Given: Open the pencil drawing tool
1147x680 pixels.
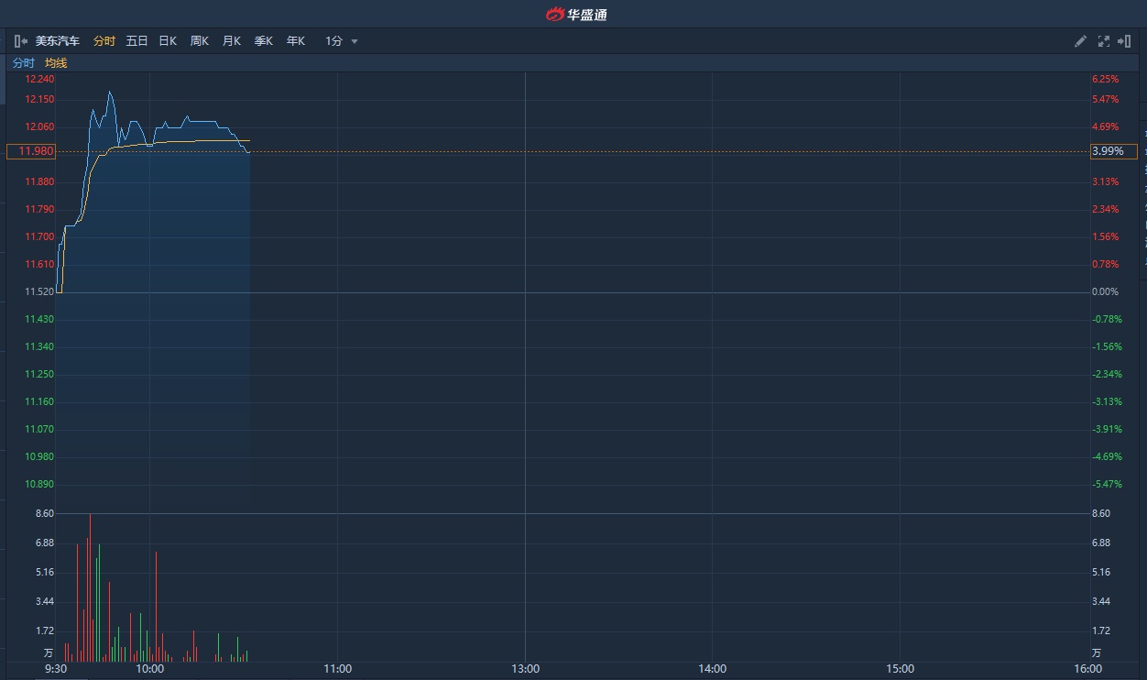Looking at the screenshot, I should pos(1080,41).
